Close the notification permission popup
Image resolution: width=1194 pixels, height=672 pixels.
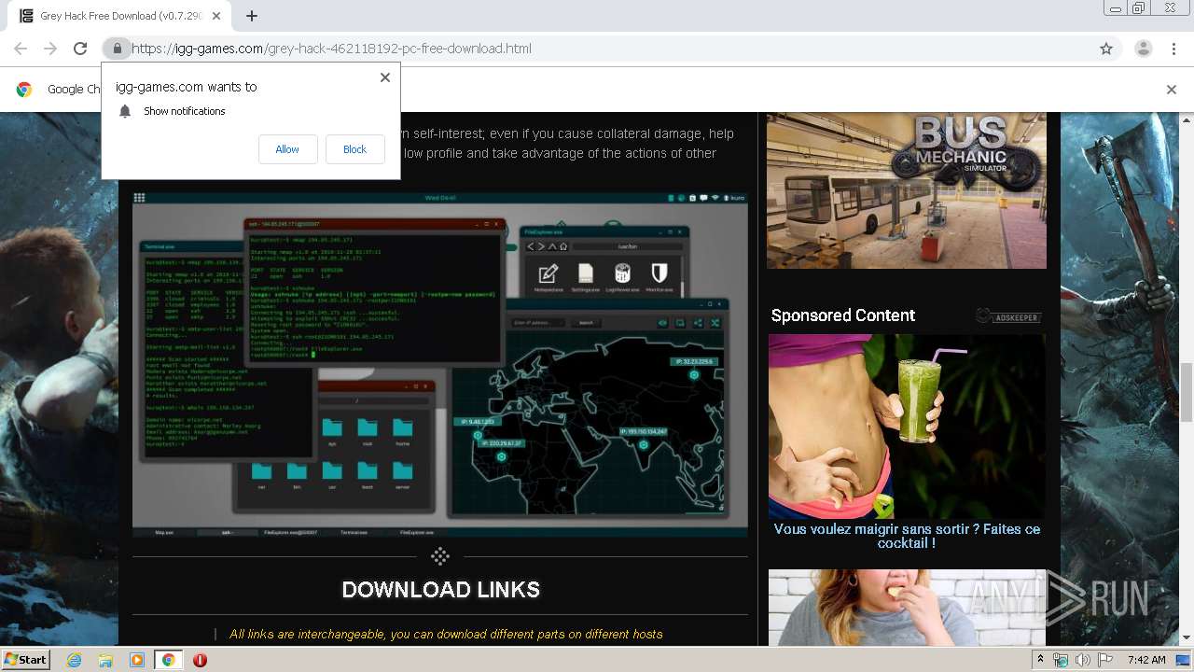[385, 77]
